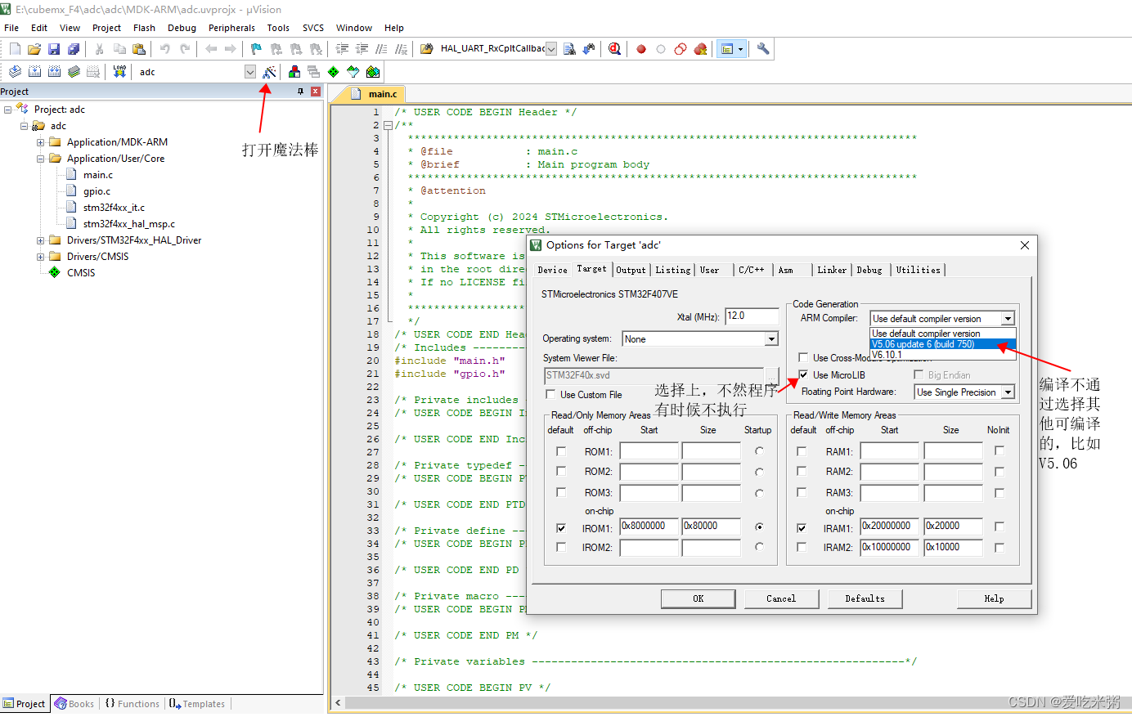Open Options for Target with the magic wand
Screen dimensions: 1132x717
click(269, 71)
